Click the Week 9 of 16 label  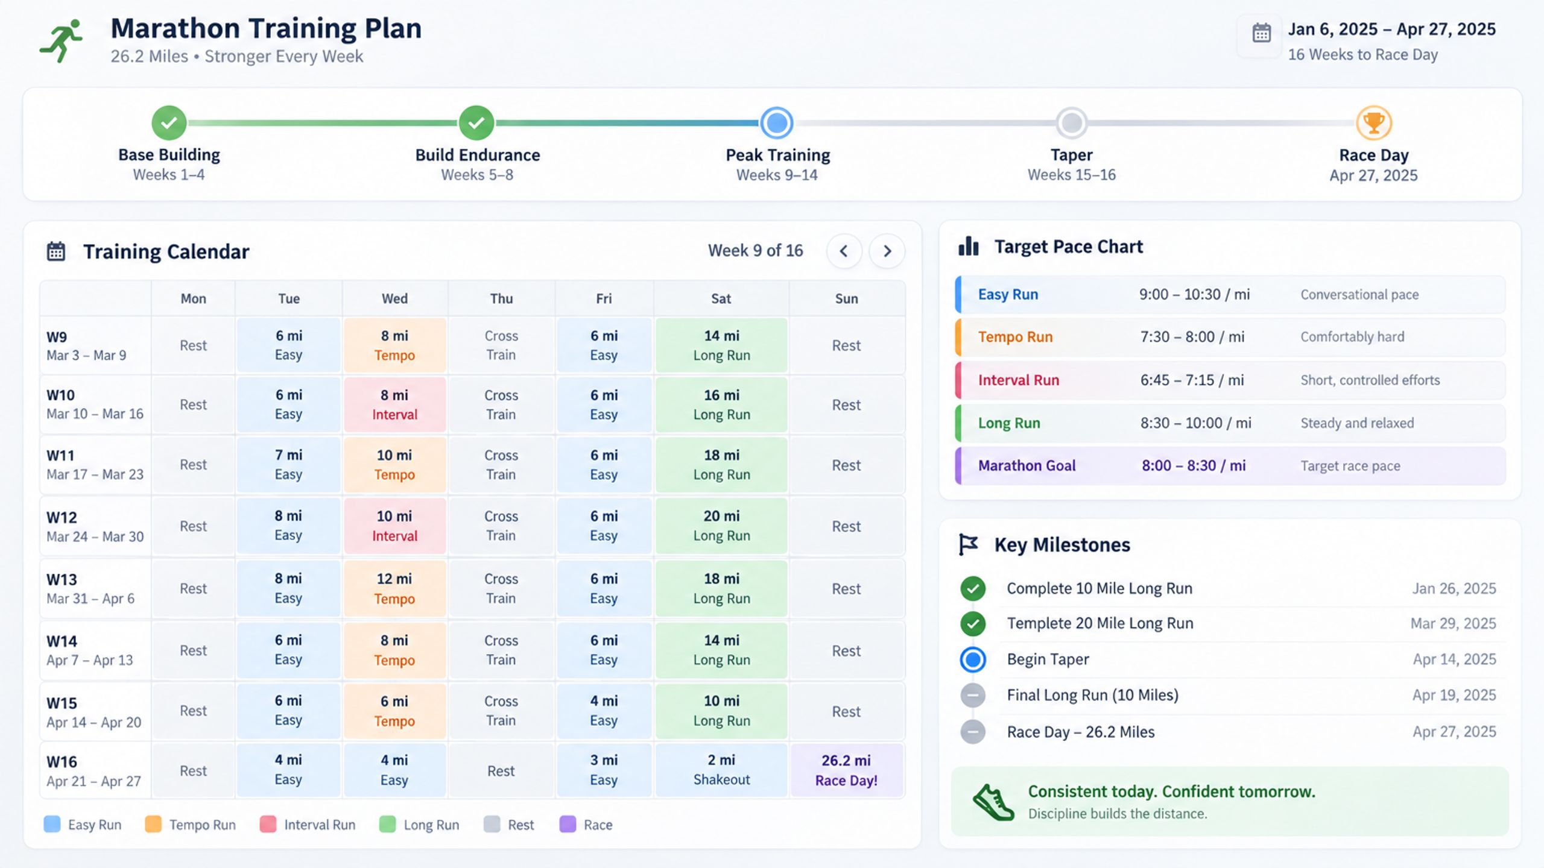click(755, 251)
